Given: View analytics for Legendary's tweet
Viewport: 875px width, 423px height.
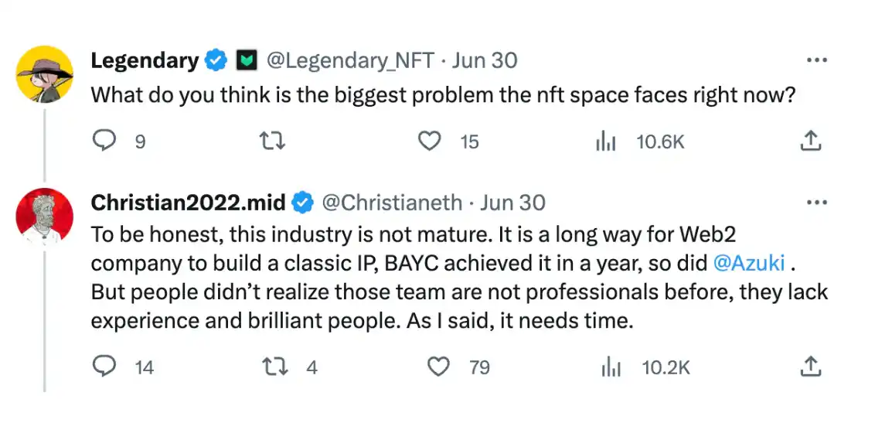Looking at the screenshot, I should 605,142.
